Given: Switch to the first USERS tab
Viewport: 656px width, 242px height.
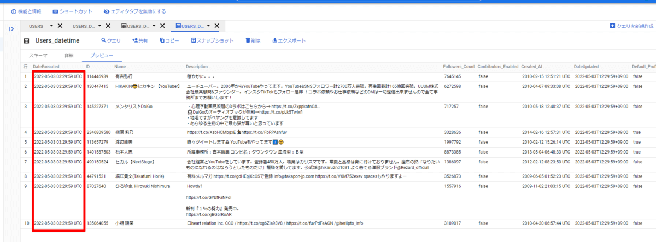Looking at the screenshot, I should pyautogui.click(x=36, y=26).
